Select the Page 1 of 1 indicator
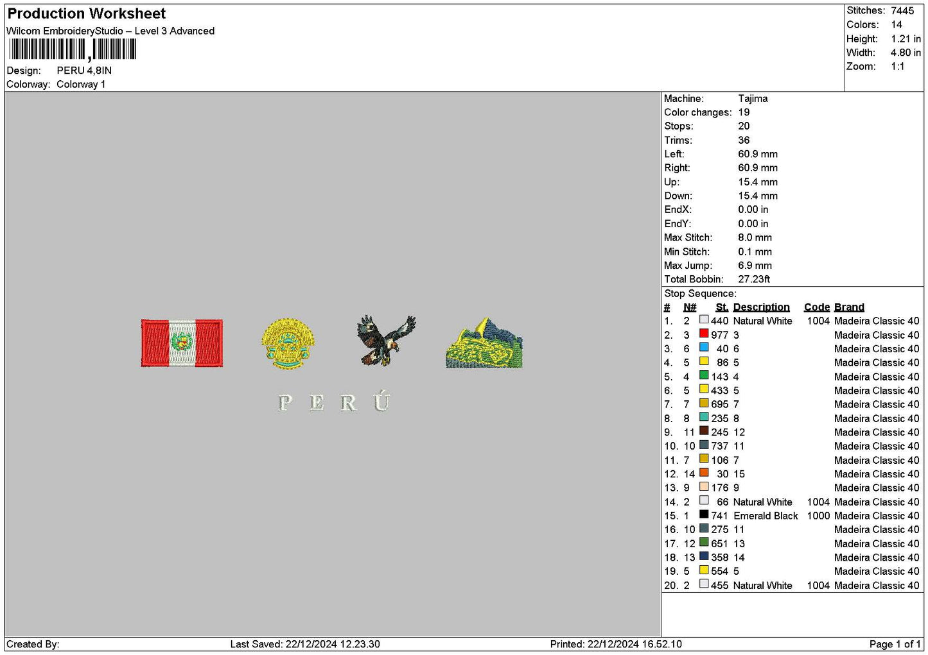The height and width of the screenshot is (655, 928). coord(895,644)
